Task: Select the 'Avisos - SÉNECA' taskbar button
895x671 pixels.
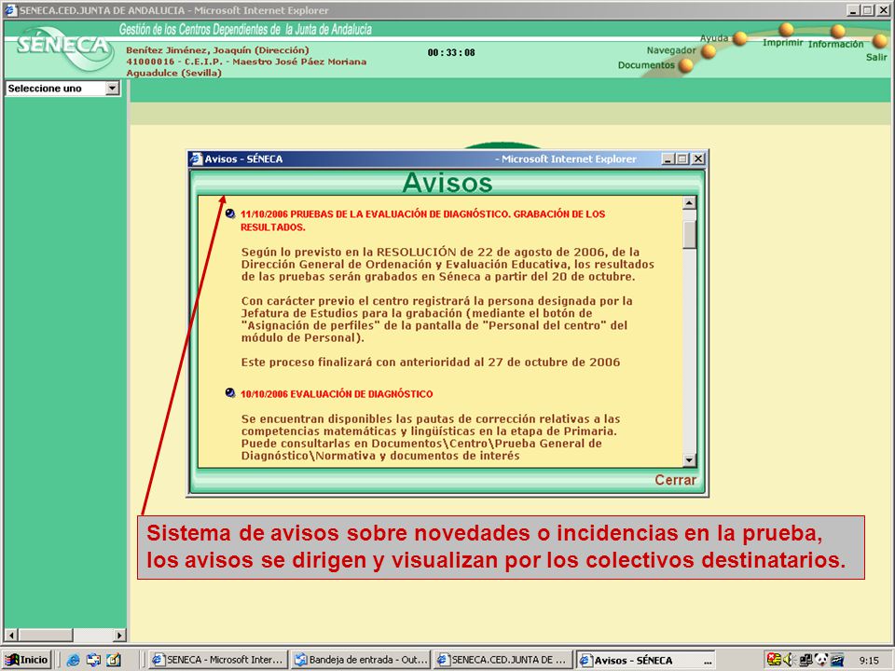Action: click(645, 660)
